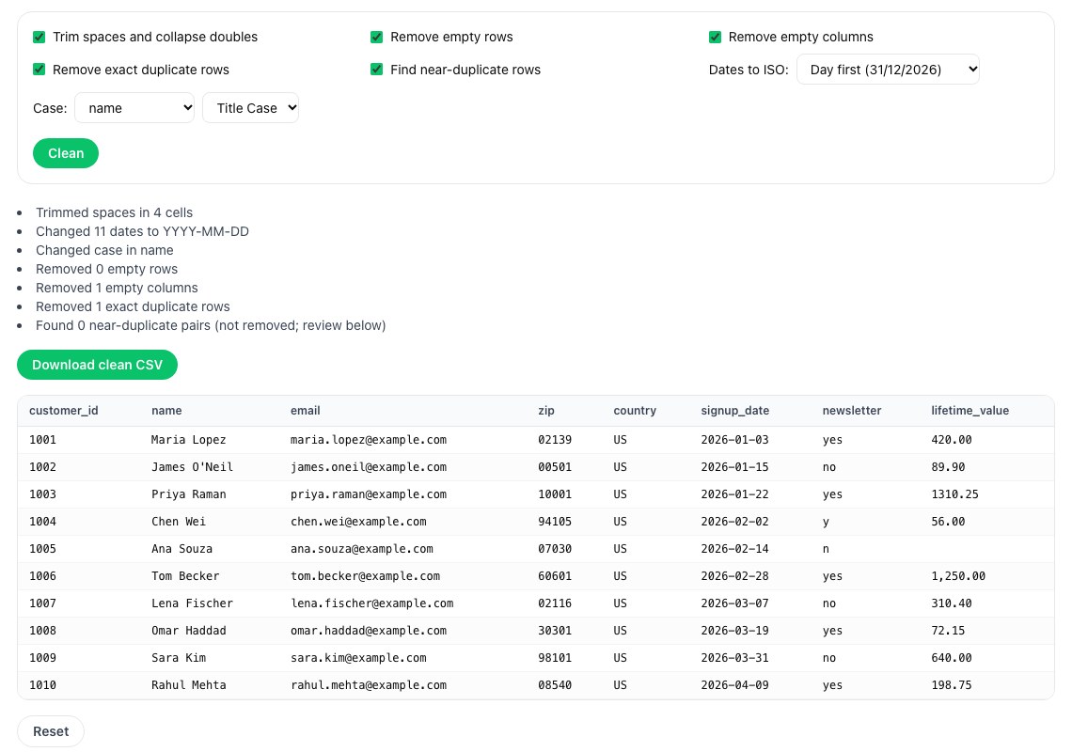This screenshot has height=752, width=1072.
Task: Click signup date 2026-01-15
Action: 735,467
